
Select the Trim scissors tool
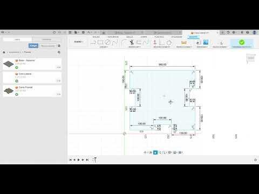tap(132, 43)
